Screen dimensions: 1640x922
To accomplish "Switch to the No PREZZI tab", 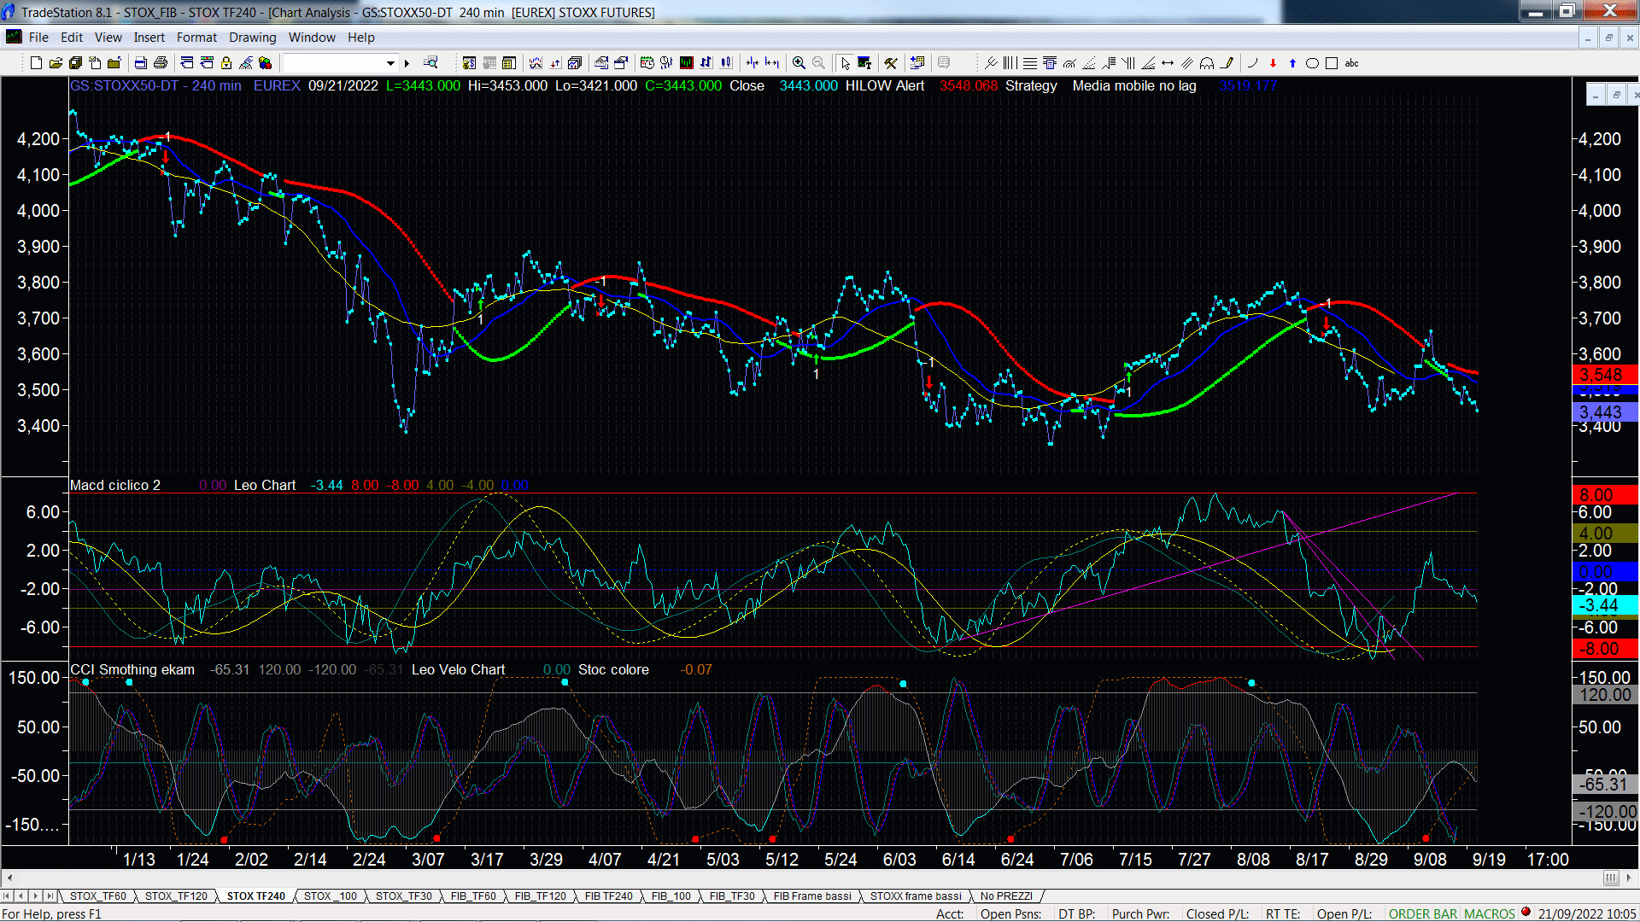I will (x=1006, y=896).
